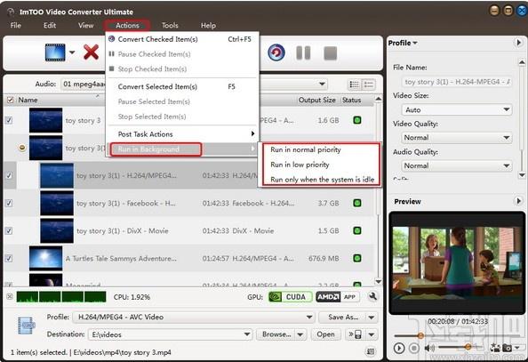This screenshot has height=362, width=528.
Task: Uncheck A Turtles Tale Sammys Adventure item
Action: point(9,258)
